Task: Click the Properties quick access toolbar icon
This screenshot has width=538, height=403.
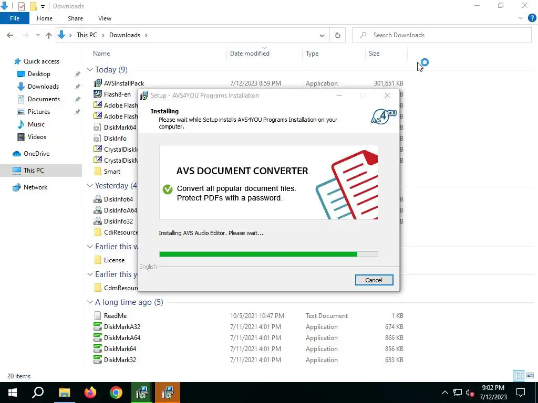Action: pyautogui.click(x=21, y=6)
